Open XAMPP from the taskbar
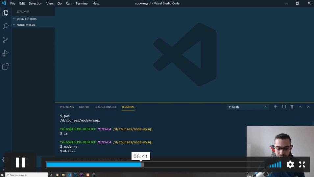The image size is (314, 177). click(88, 175)
